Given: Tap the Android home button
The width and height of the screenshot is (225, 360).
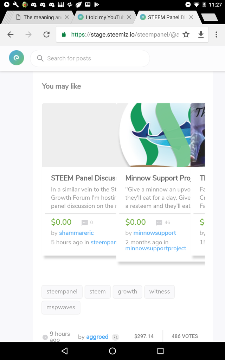Looking at the screenshot, I should [112, 351].
